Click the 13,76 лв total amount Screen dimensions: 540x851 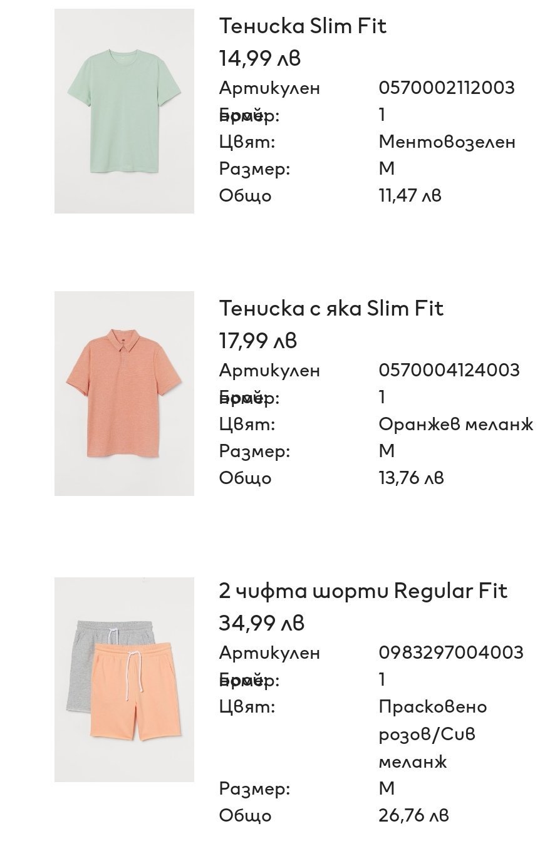click(x=411, y=478)
